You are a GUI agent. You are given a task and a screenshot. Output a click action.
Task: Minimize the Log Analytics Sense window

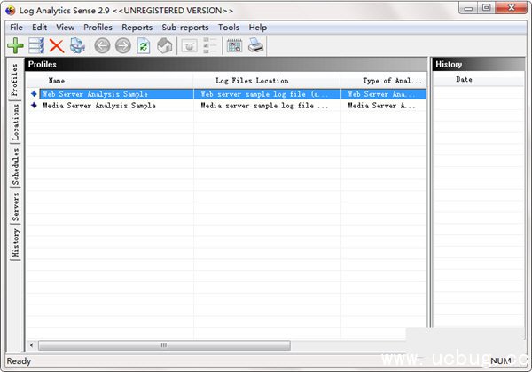tap(468, 8)
